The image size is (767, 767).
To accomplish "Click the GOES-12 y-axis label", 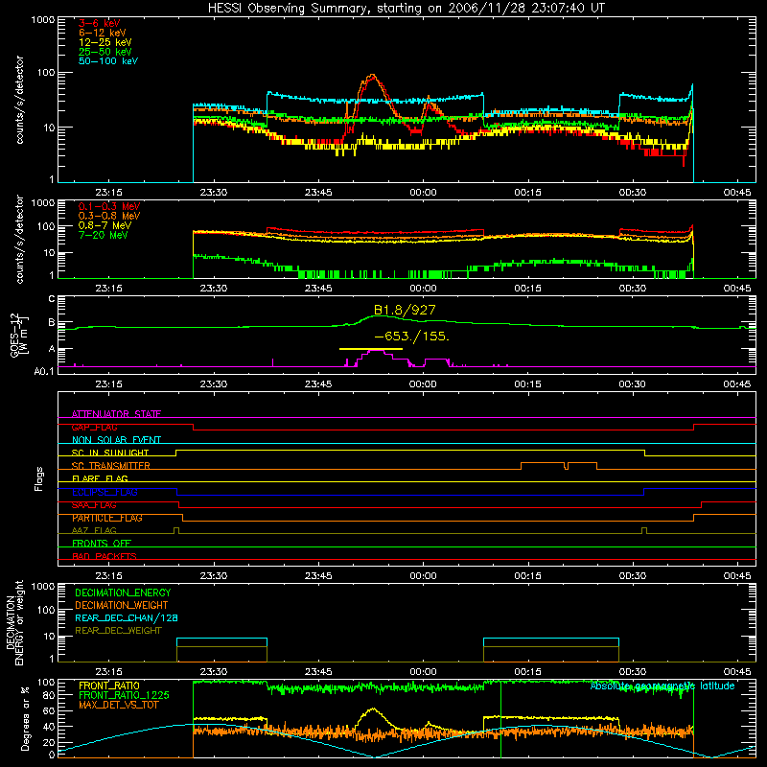I will (x=19, y=335).
